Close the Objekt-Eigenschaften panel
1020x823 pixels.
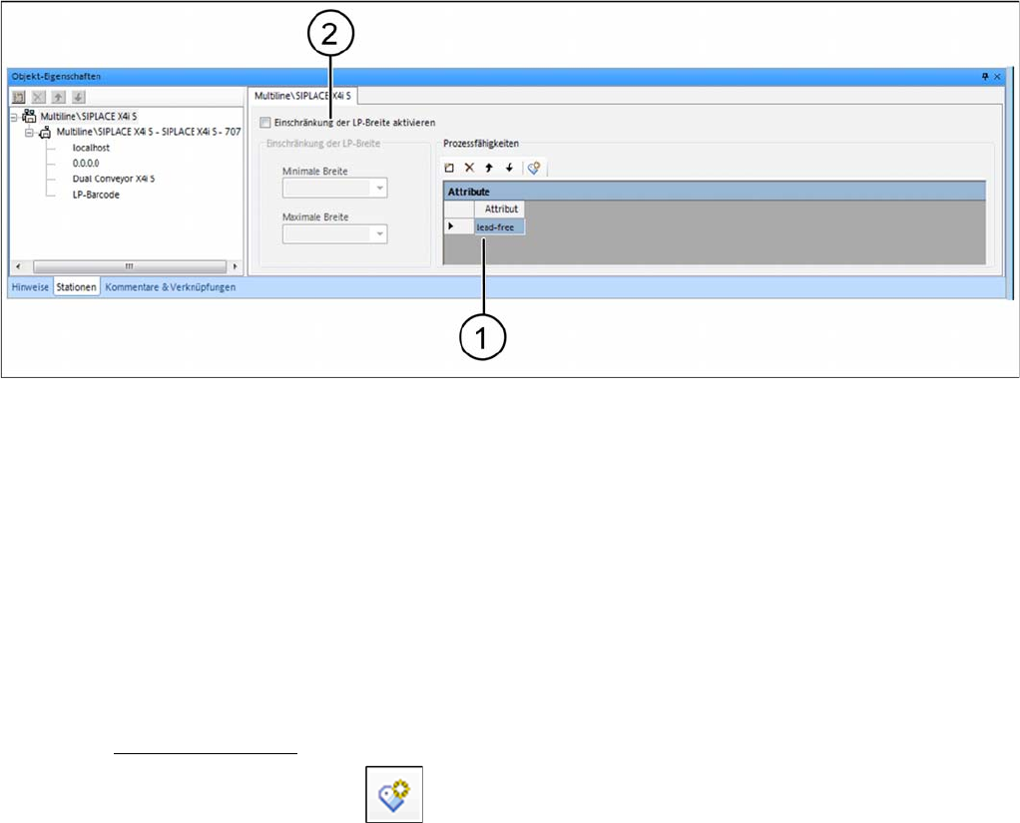(997, 77)
